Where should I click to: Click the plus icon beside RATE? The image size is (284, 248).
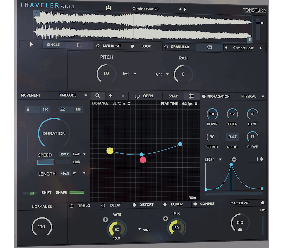[x=106, y=220]
